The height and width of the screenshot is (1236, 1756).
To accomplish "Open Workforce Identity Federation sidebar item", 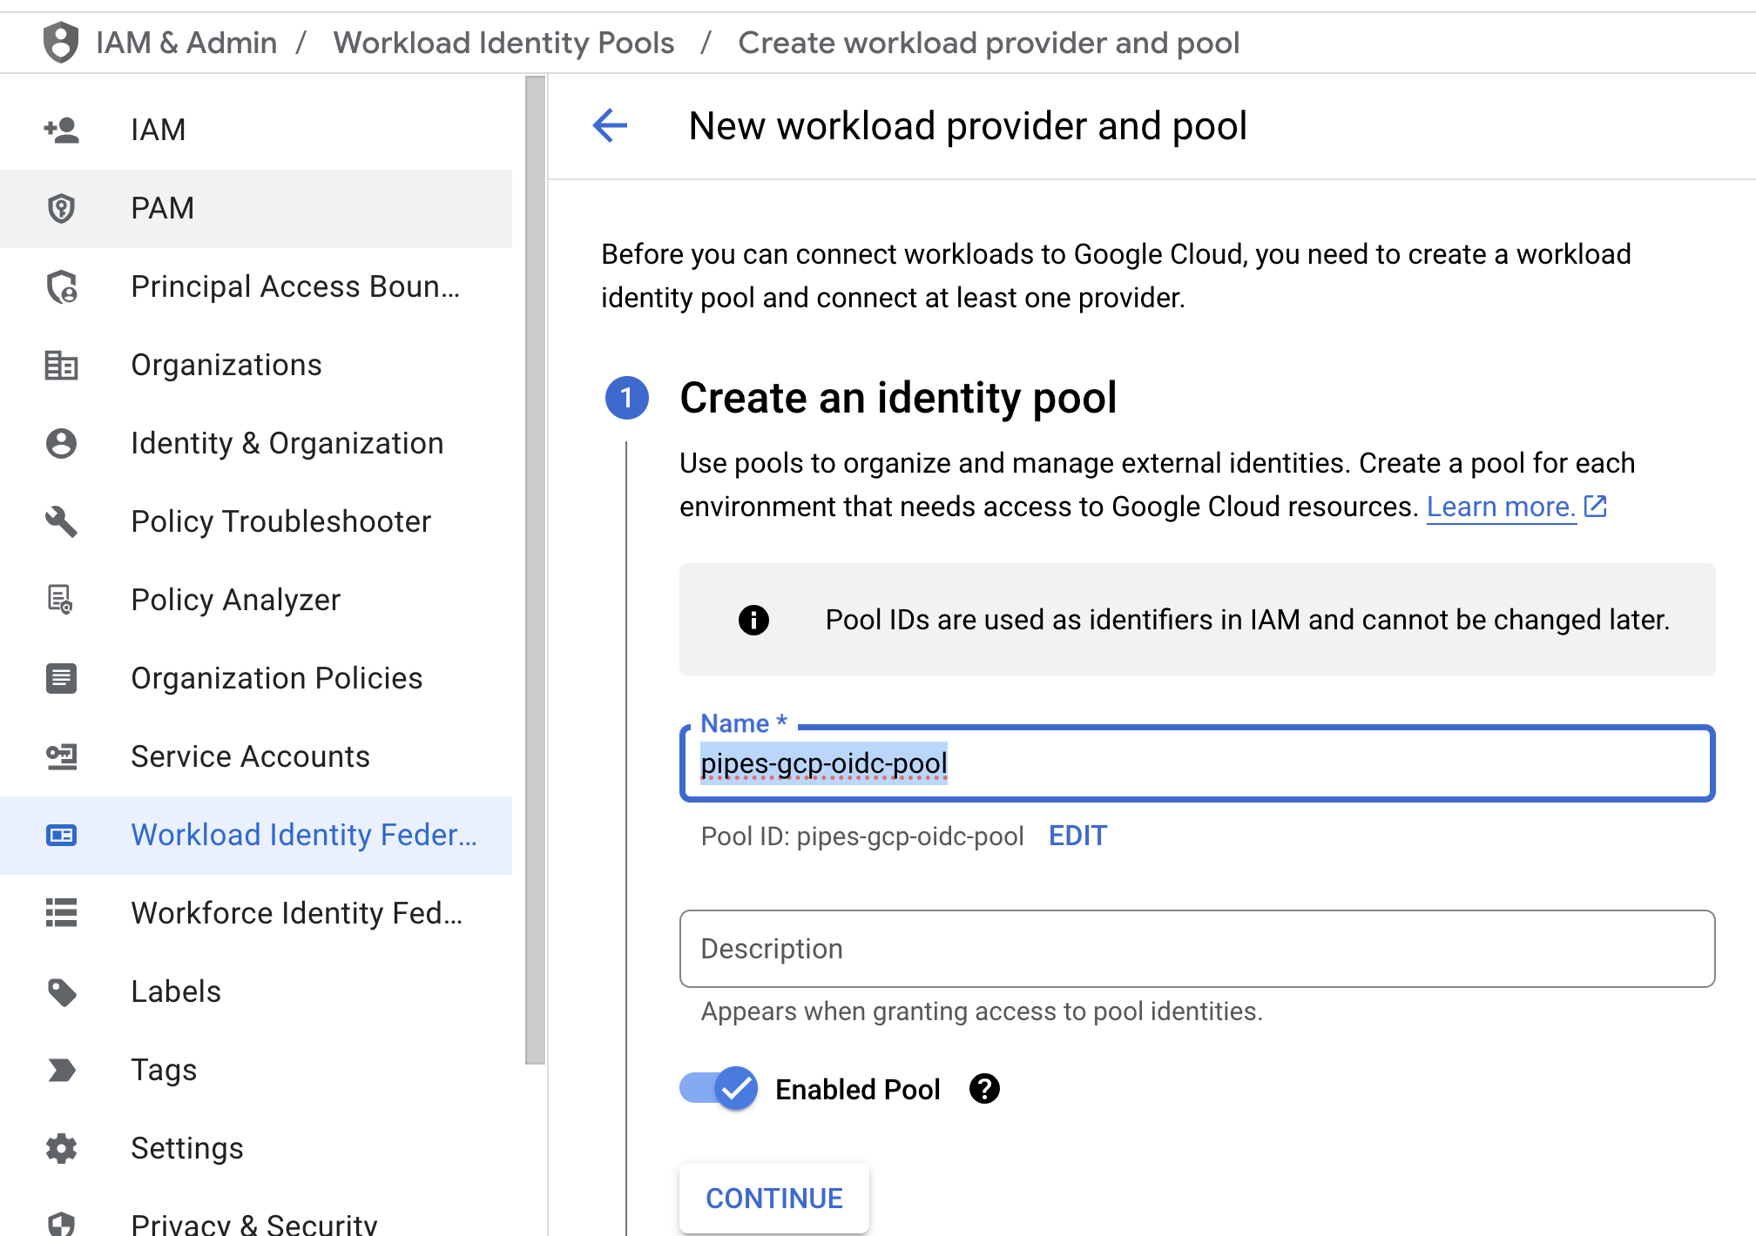I will 256,913.
